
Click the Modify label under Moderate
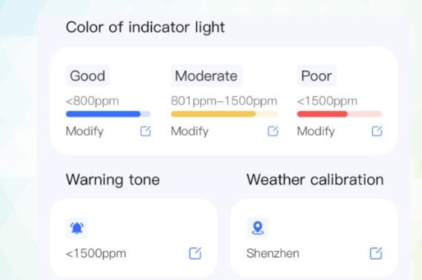click(190, 132)
